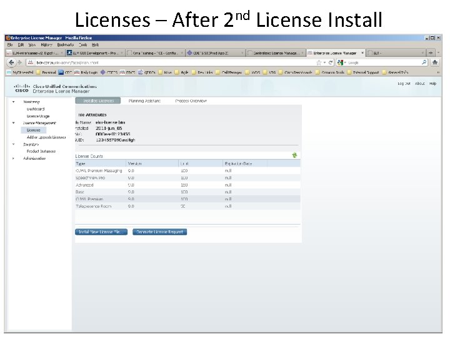The height and width of the screenshot is (337, 450).
Task: Open Product Instances in the sidebar
Action: (41, 151)
